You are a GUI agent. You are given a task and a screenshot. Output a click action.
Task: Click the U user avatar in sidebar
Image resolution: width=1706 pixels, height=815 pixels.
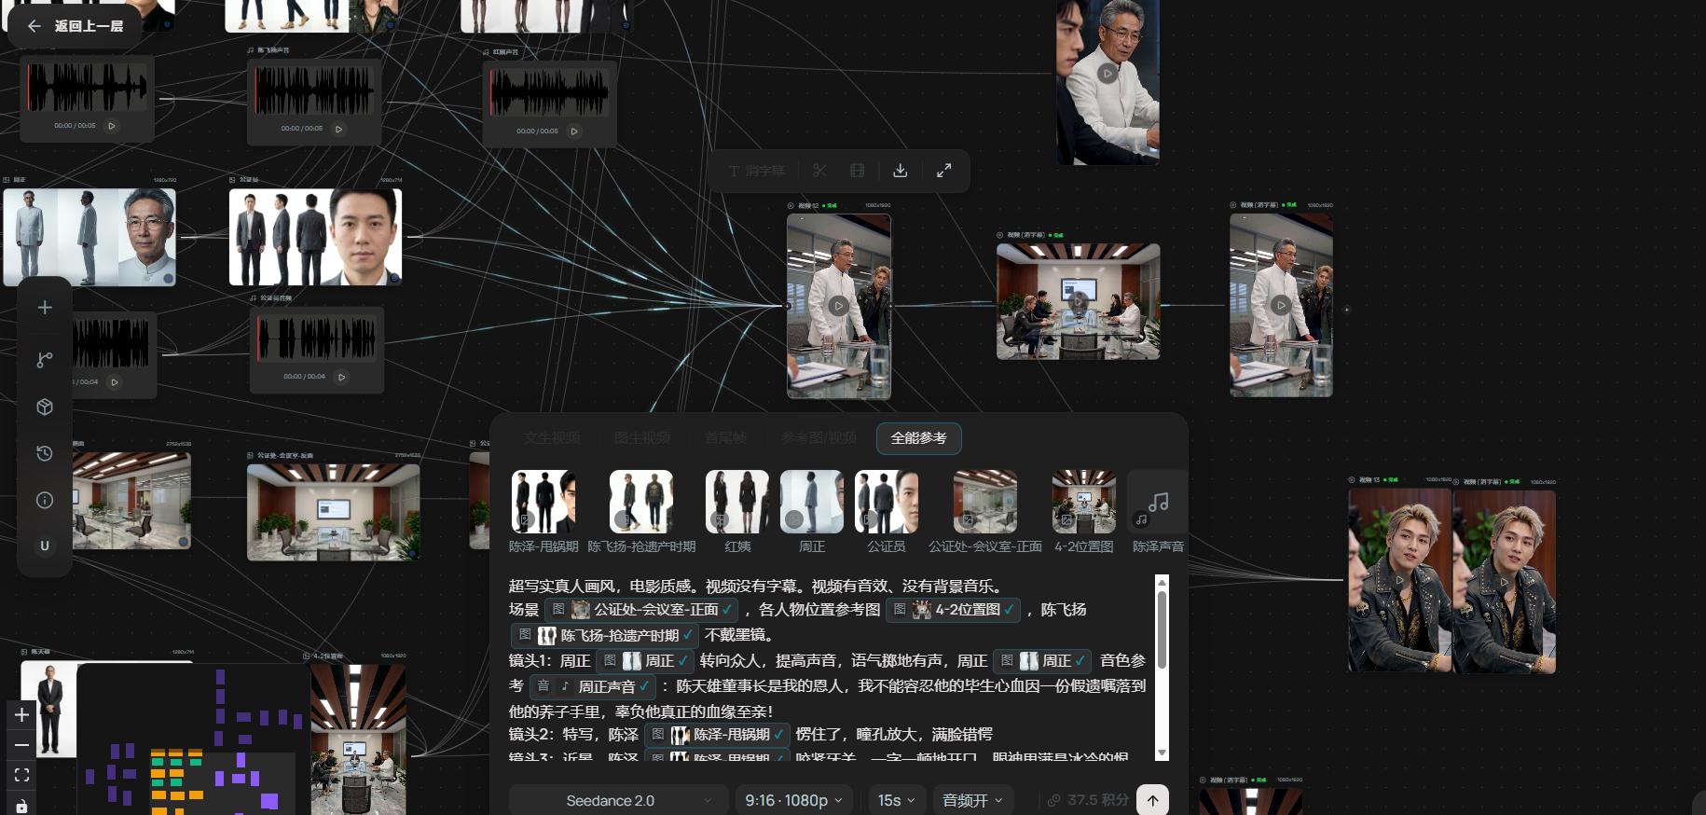(45, 546)
